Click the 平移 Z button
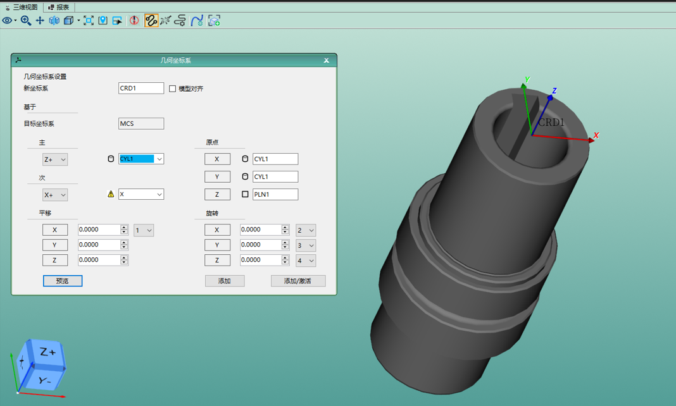This screenshot has width=676, height=406. (x=55, y=260)
